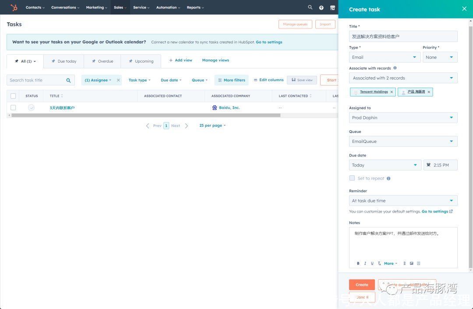473x309 pixels.
Task: Open the Reports menu
Action: coord(195,7)
